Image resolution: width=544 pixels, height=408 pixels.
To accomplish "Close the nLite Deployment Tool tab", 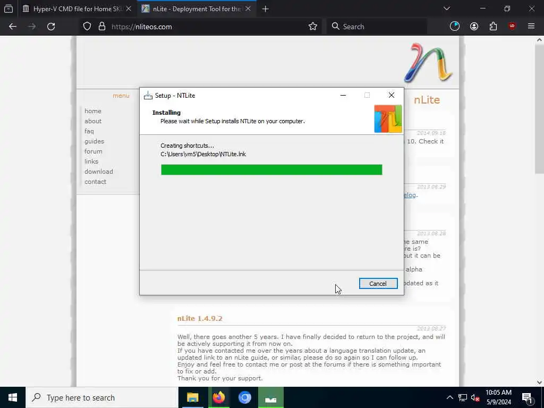I will (248, 8).
